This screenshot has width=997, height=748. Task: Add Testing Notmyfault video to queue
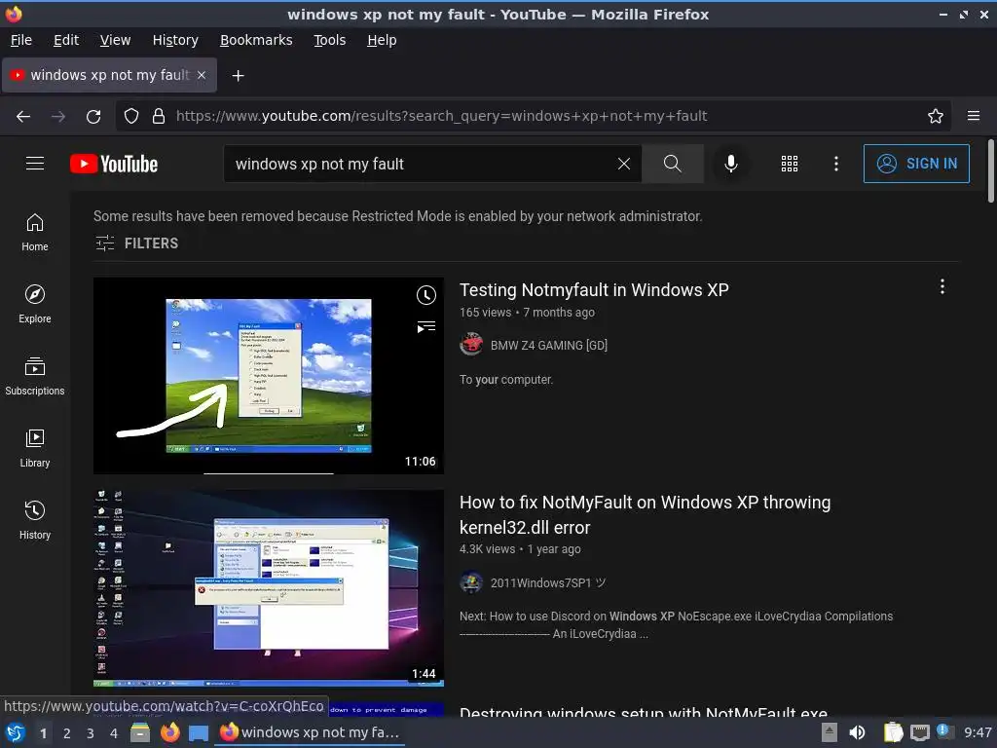point(426,327)
